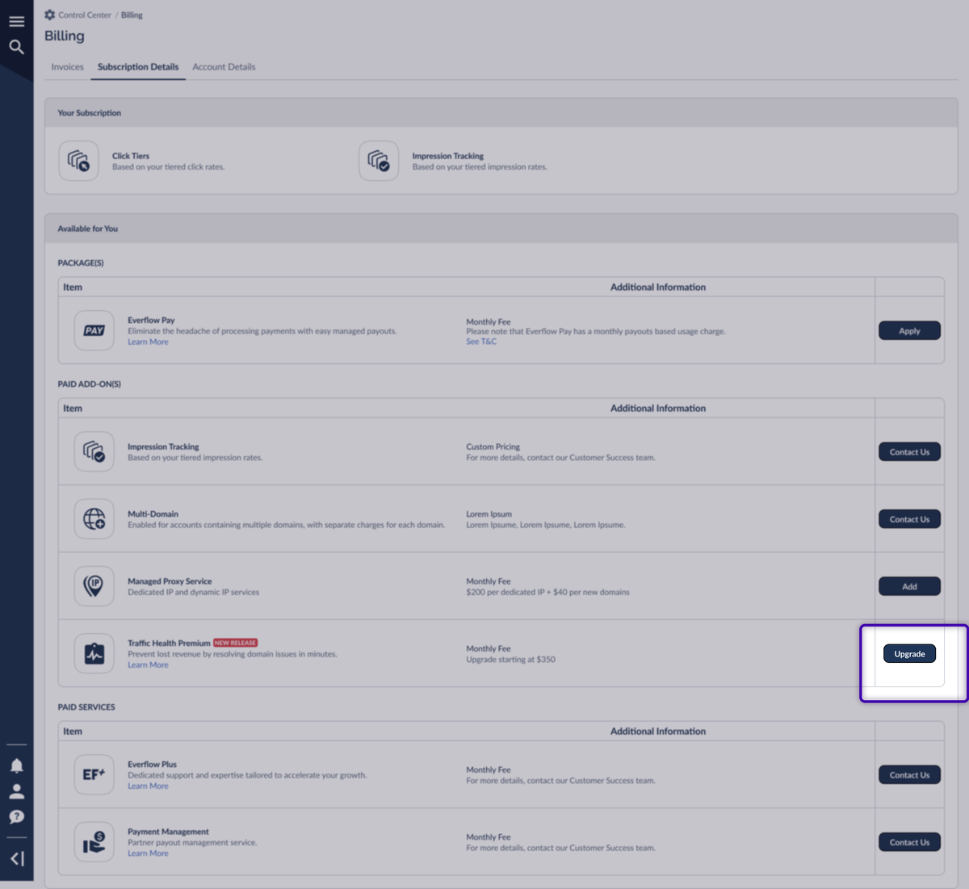Click the PAID ADD-ON(S) section label
The width and height of the screenshot is (969, 889).
click(89, 384)
